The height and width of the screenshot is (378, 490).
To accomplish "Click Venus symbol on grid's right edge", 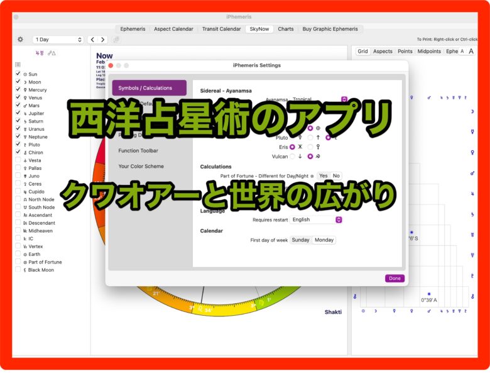I will click(x=472, y=152).
